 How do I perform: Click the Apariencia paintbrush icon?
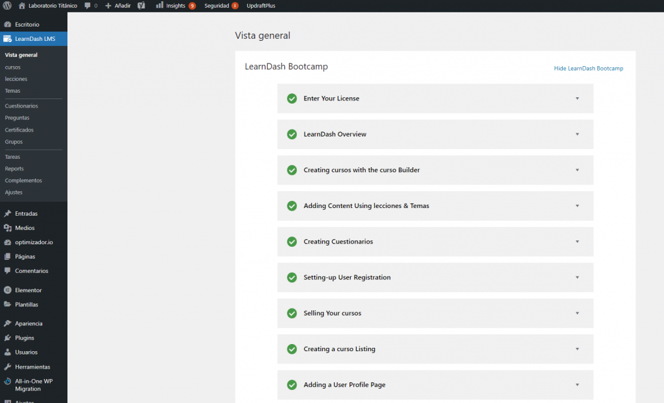7,323
